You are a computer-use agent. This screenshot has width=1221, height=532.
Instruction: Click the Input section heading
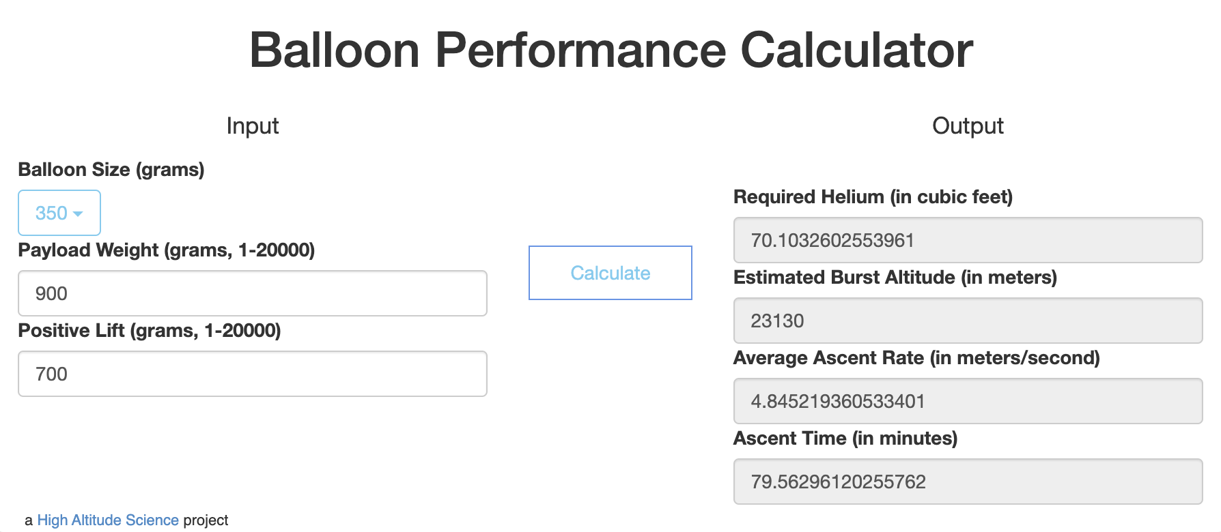[x=253, y=126]
